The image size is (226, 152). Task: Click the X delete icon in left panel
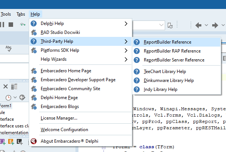tap(6, 86)
